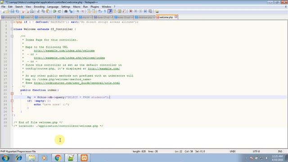Collapse the if block fold at line 23
This screenshot has height=162, width=288.
pyautogui.click(x=12, y=101)
